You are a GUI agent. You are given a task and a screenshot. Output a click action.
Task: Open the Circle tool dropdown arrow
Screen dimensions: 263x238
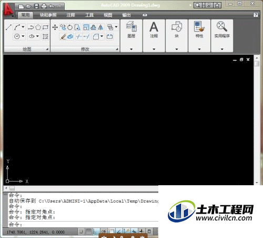click(x=23, y=36)
